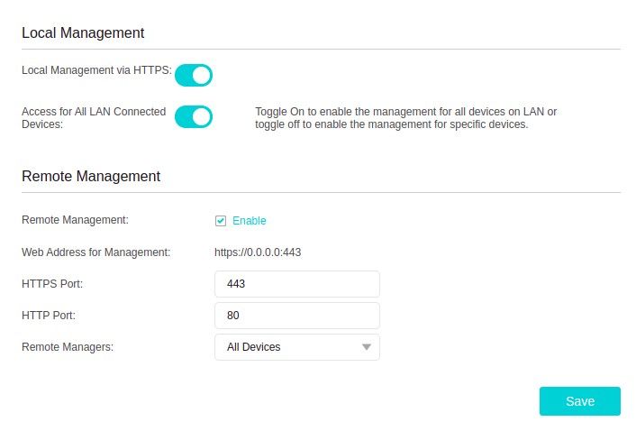Click the Local Management via HTTPS label
Screen dimensions: 636x431
[x=96, y=69]
